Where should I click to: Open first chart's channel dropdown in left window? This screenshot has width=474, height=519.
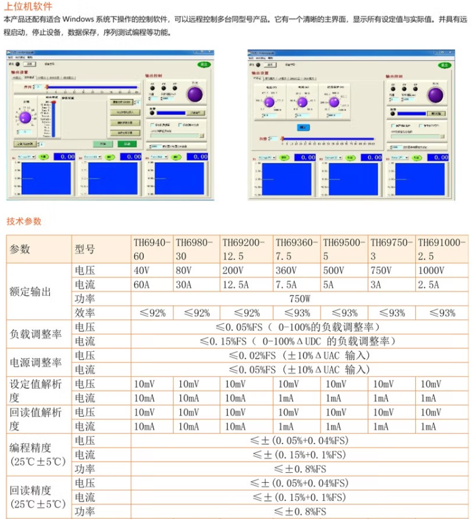pyautogui.click(x=26, y=157)
